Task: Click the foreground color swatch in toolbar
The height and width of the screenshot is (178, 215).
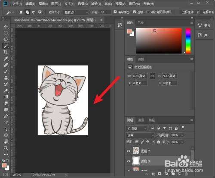Action: [4, 166]
